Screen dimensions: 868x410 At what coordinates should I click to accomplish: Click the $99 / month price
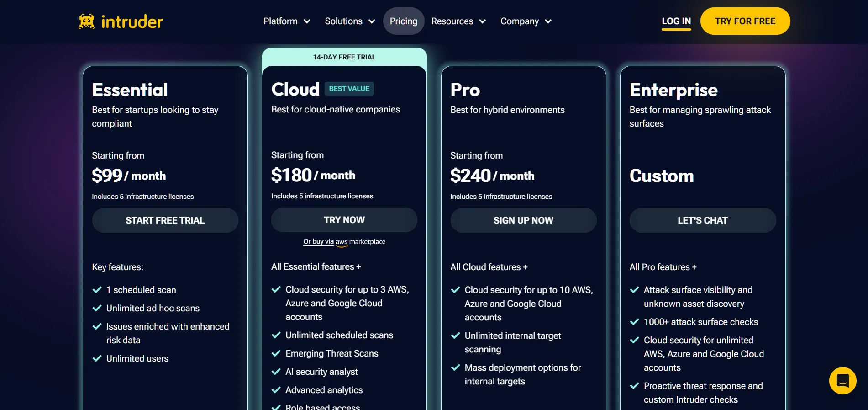[129, 176]
